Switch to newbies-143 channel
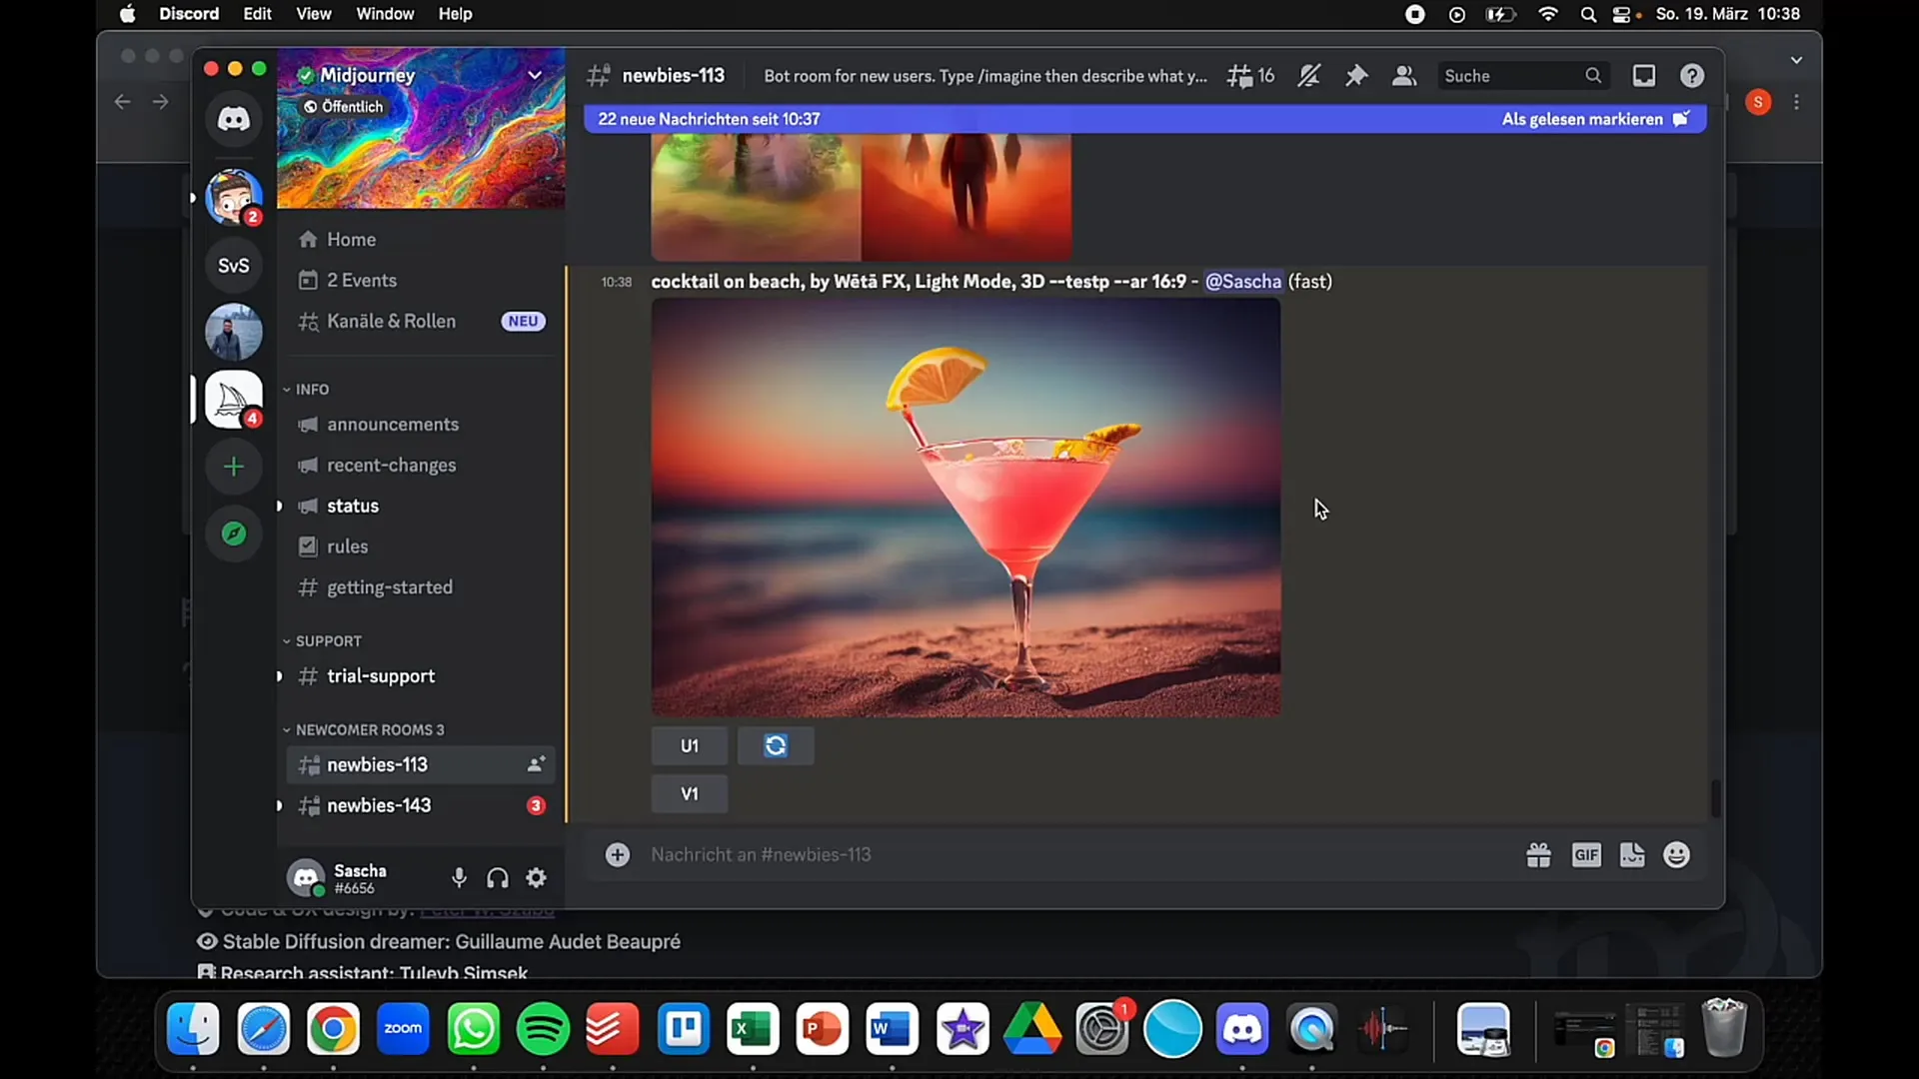1919x1079 pixels. pyautogui.click(x=421, y=806)
